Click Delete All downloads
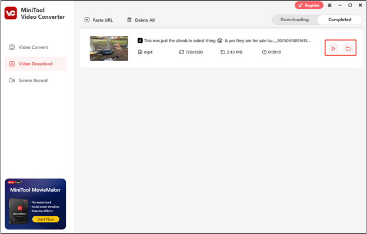 (x=141, y=20)
